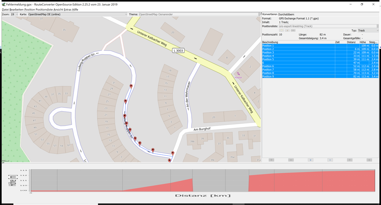Click the rename position list pencil icon

(288, 30)
